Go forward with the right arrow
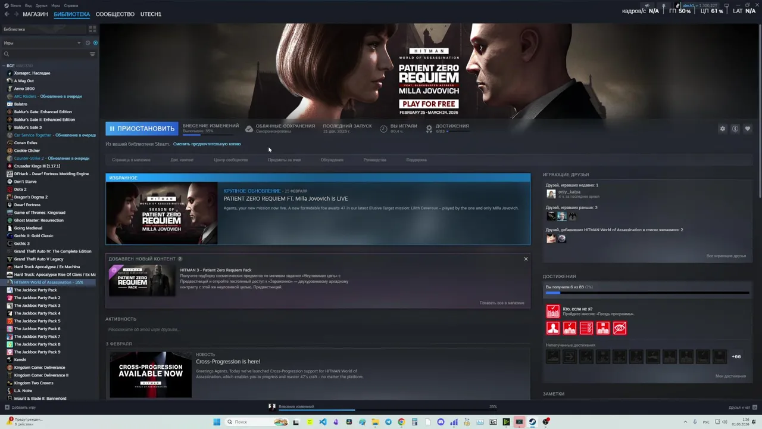This screenshot has width=762, height=429. [16, 14]
